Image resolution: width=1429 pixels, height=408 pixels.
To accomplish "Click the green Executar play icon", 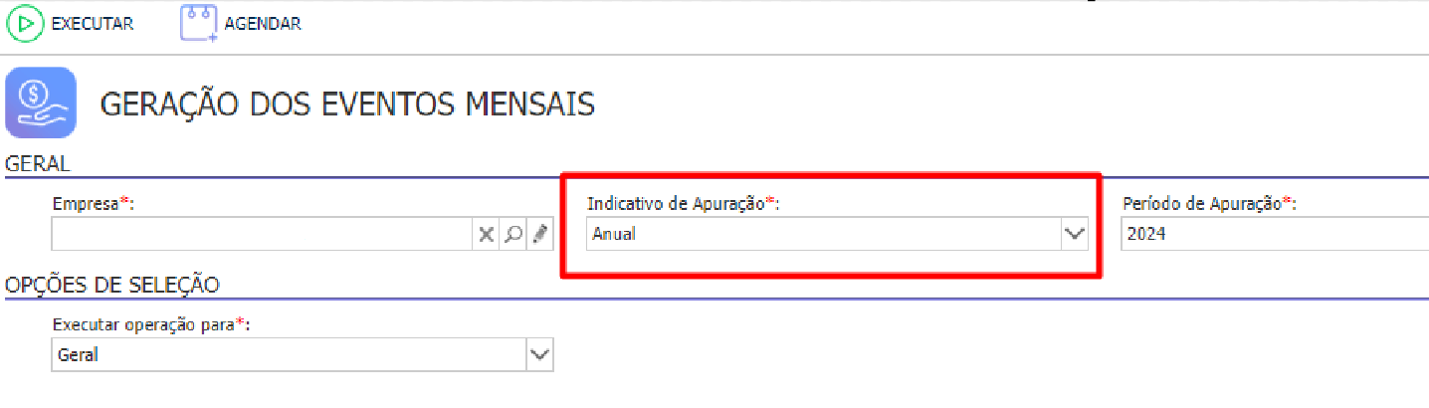I will [x=27, y=23].
